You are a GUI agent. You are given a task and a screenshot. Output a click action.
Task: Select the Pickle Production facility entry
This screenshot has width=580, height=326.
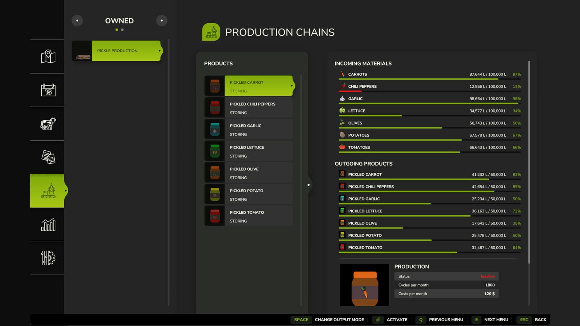point(117,51)
